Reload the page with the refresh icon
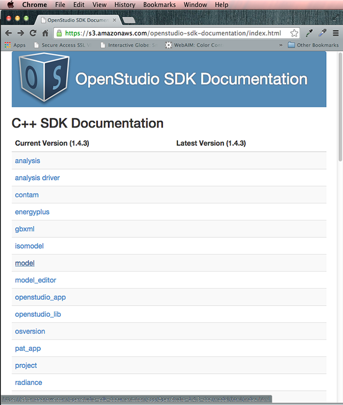This screenshot has height=405, width=343. click(x=33, y=33)
